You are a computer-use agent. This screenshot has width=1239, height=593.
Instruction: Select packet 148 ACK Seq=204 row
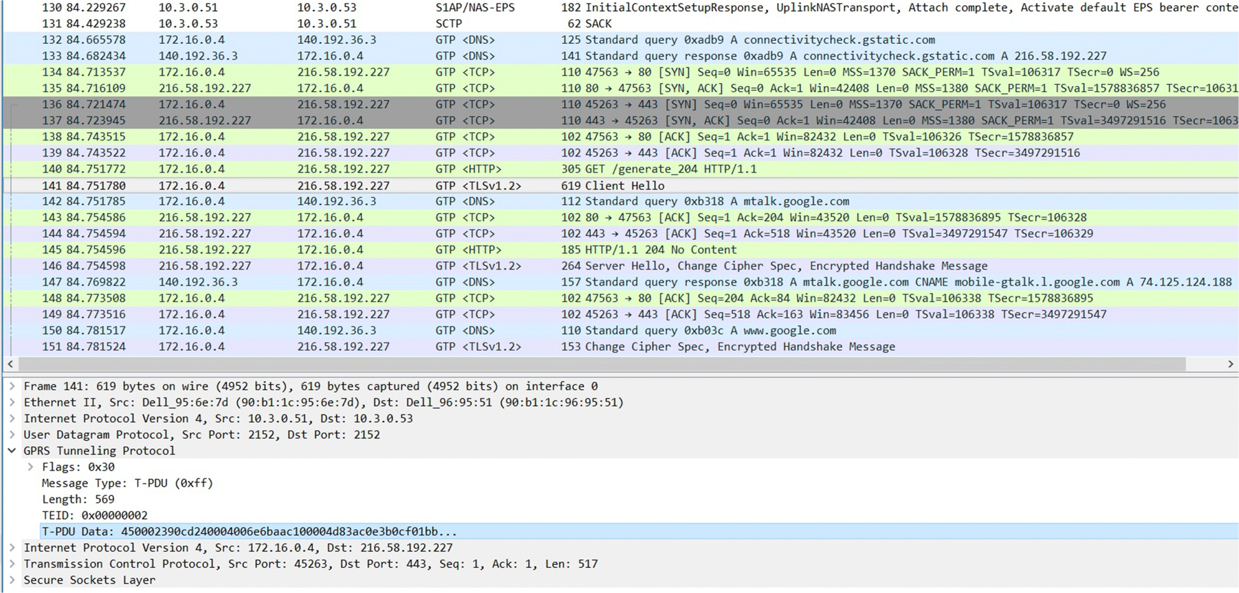(621, 298)
